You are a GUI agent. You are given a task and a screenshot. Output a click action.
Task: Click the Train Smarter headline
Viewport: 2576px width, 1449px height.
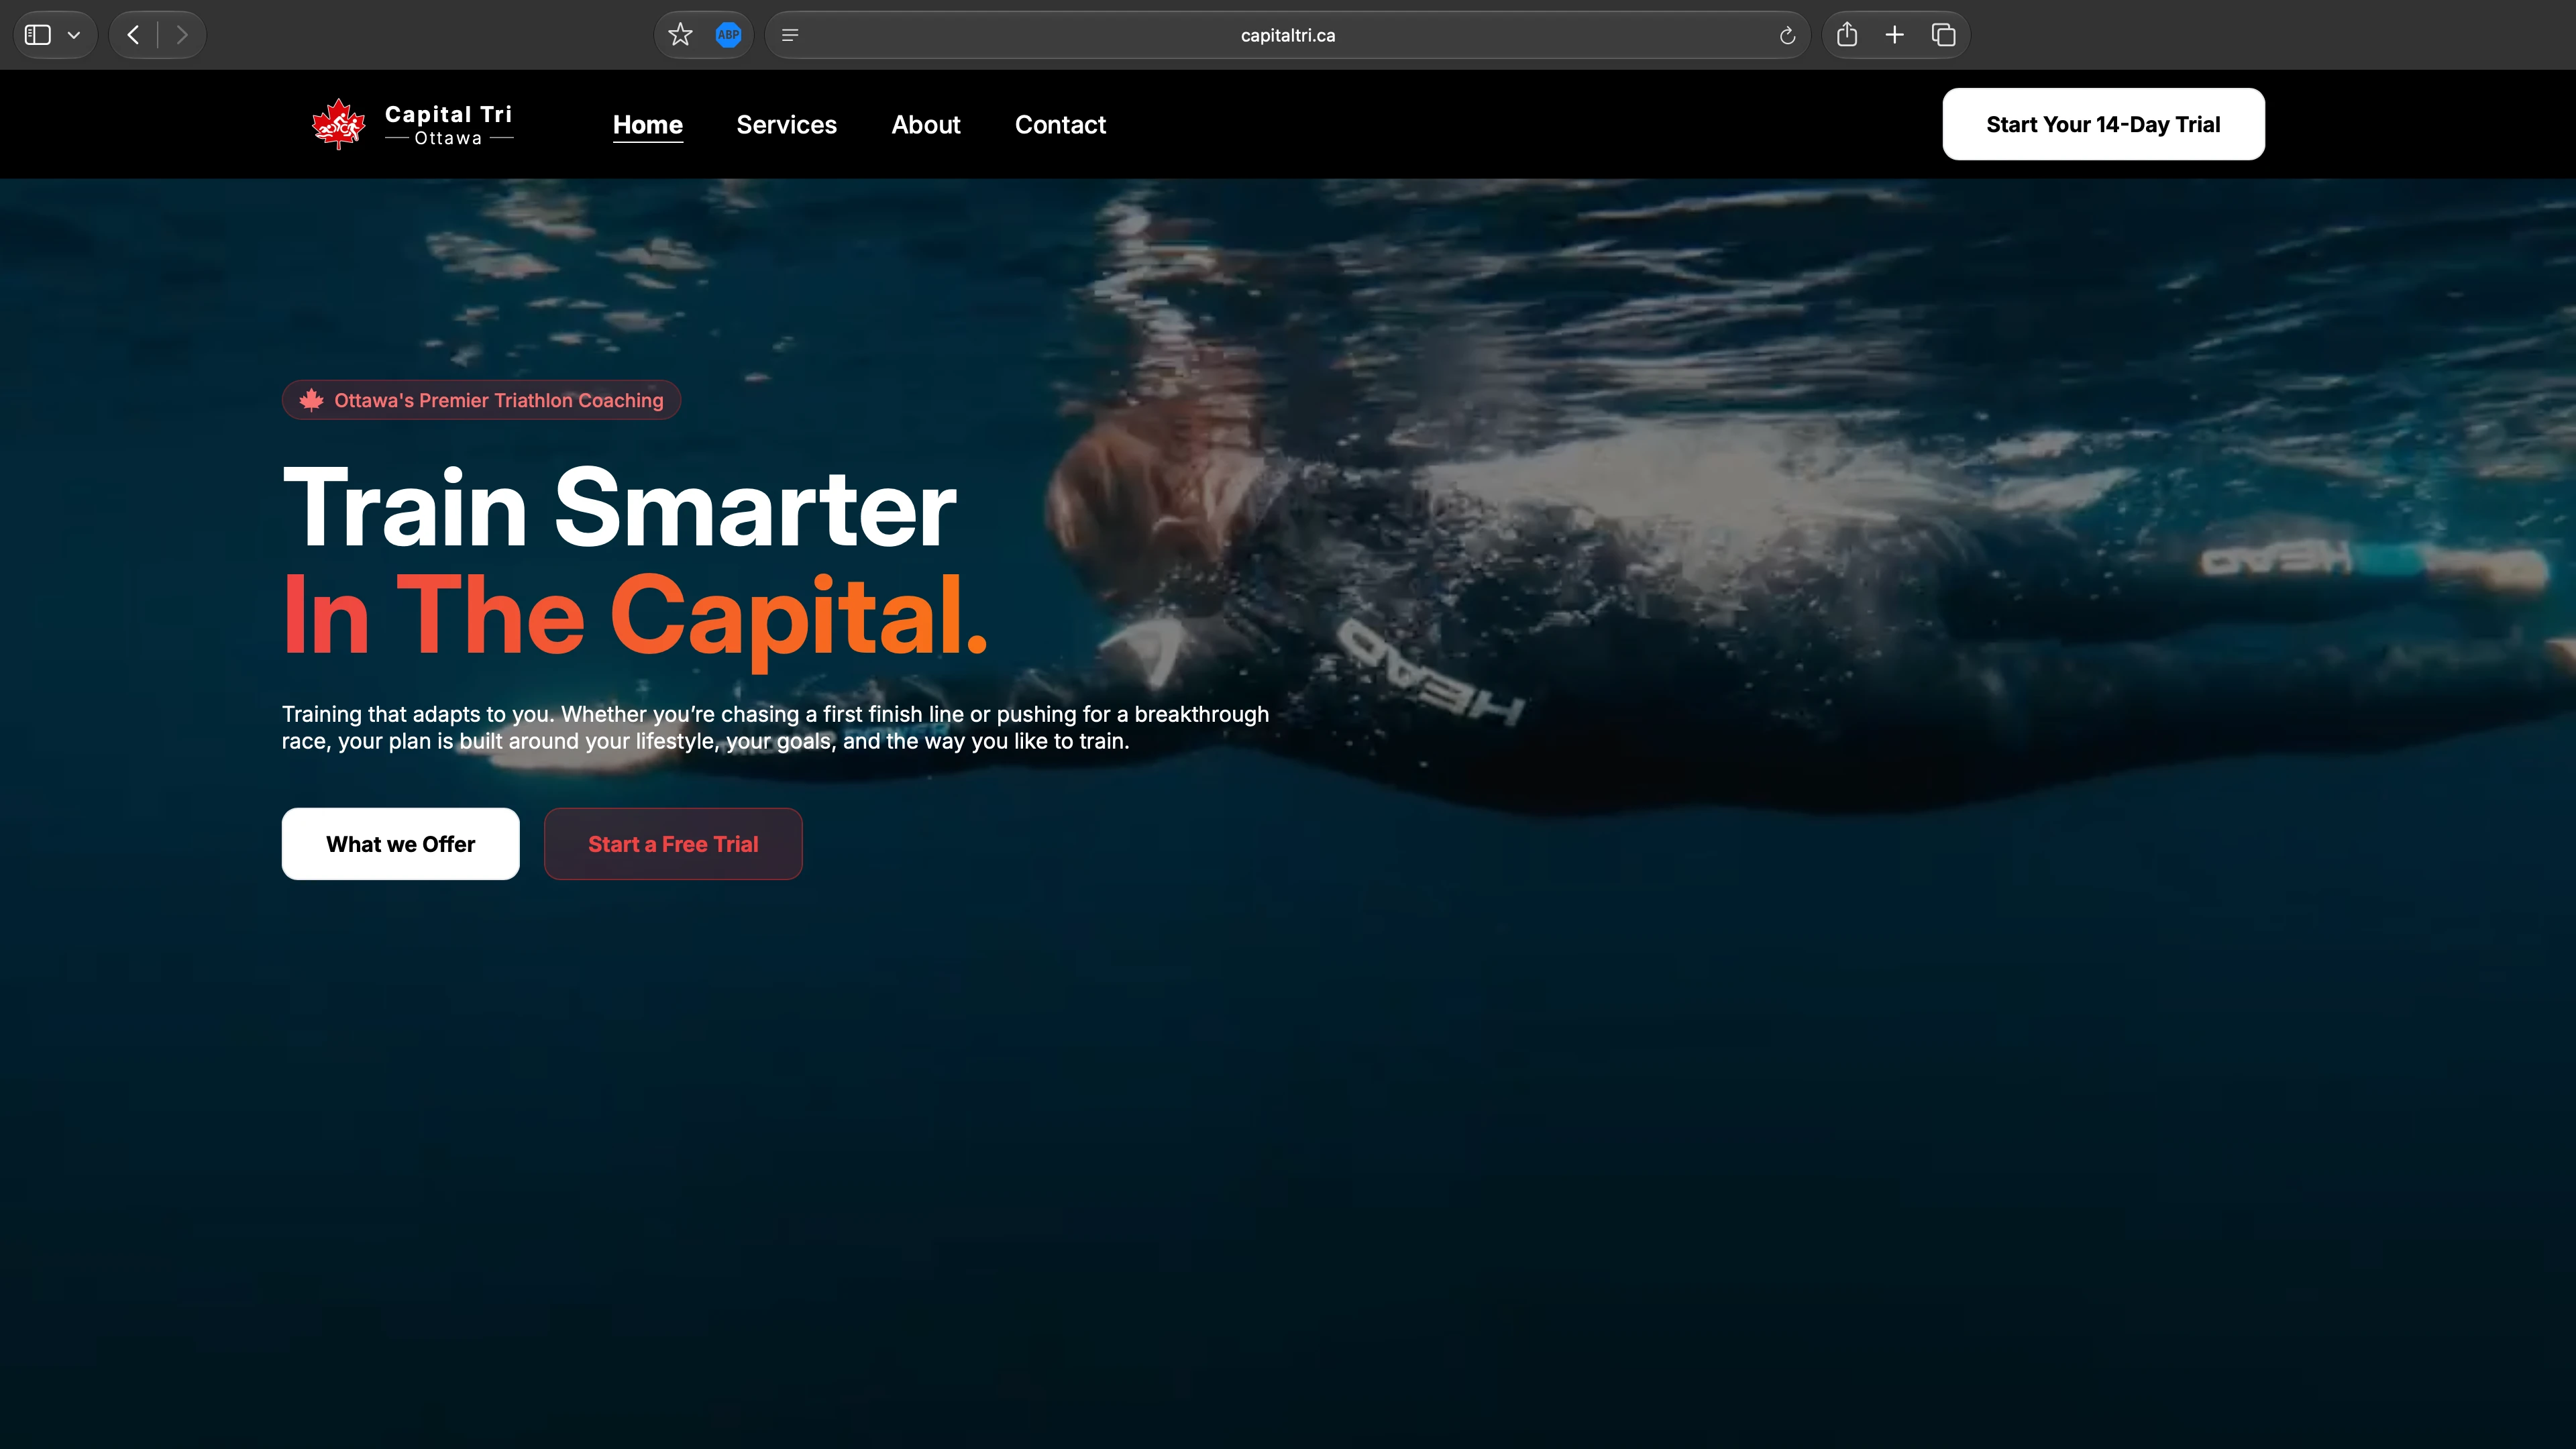click(x=619, y=508)
